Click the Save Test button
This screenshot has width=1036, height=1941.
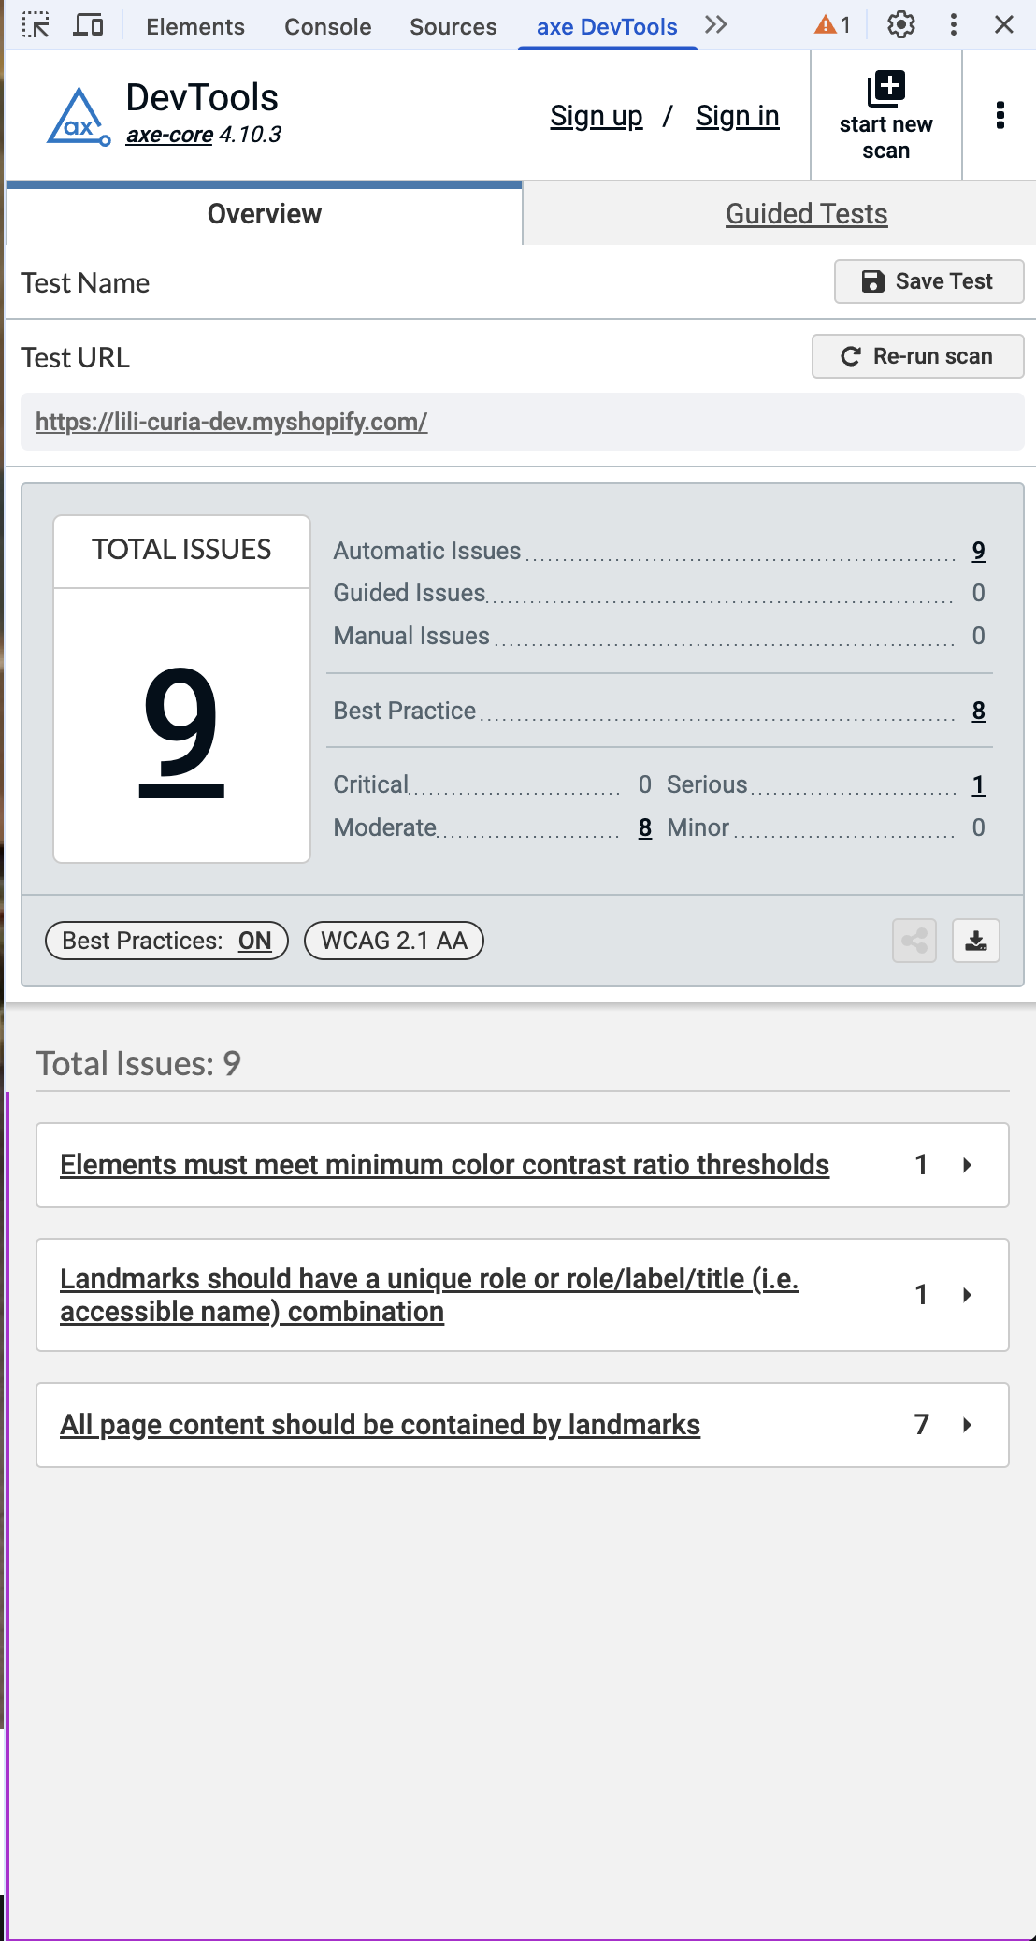coord(928,281)
